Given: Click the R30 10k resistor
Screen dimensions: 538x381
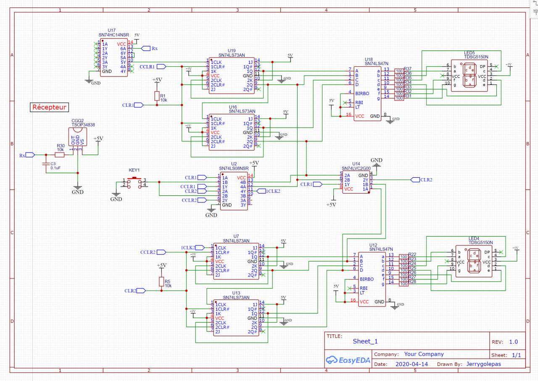Looking at the screenshot, I should (60, 155).
